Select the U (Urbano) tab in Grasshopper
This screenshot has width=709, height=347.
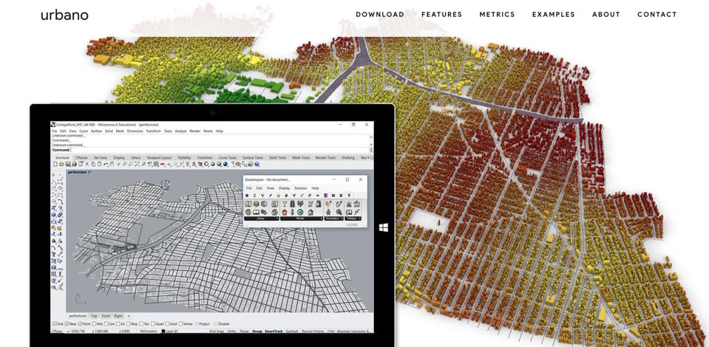[x=349, y=196]
